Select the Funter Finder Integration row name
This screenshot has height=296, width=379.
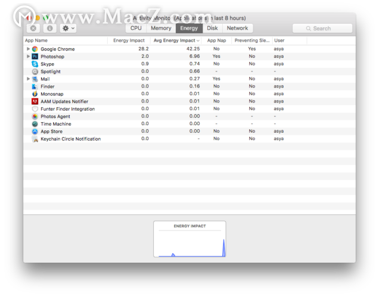[68, 109]
